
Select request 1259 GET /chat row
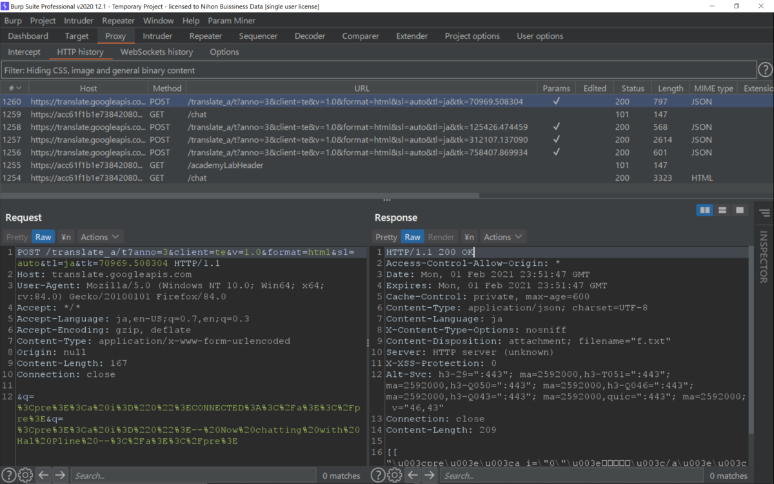387,114
